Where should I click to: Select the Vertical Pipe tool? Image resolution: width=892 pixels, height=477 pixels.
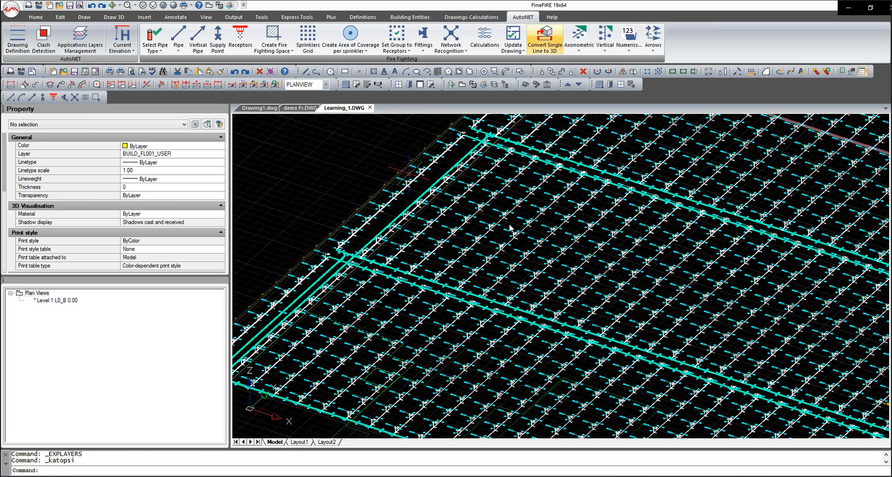tap(198, 40)
